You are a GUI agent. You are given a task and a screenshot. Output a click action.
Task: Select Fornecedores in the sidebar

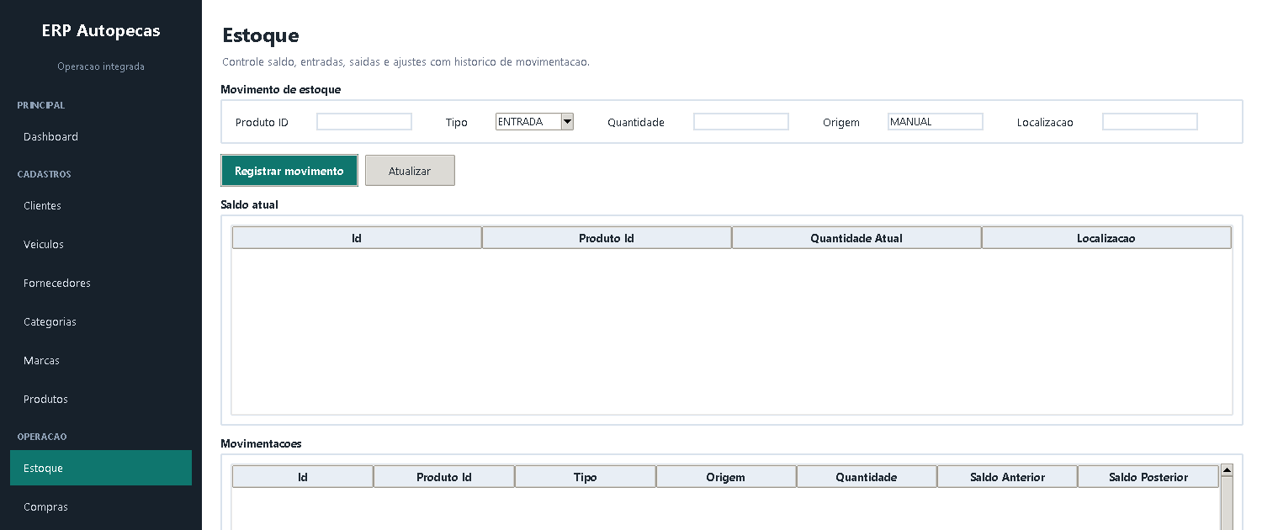tap(101, 283)
